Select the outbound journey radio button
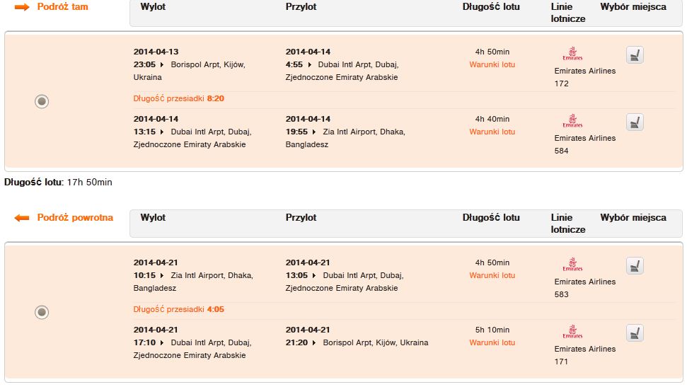This screenshot has width=687, height=387. click(42, 101)
